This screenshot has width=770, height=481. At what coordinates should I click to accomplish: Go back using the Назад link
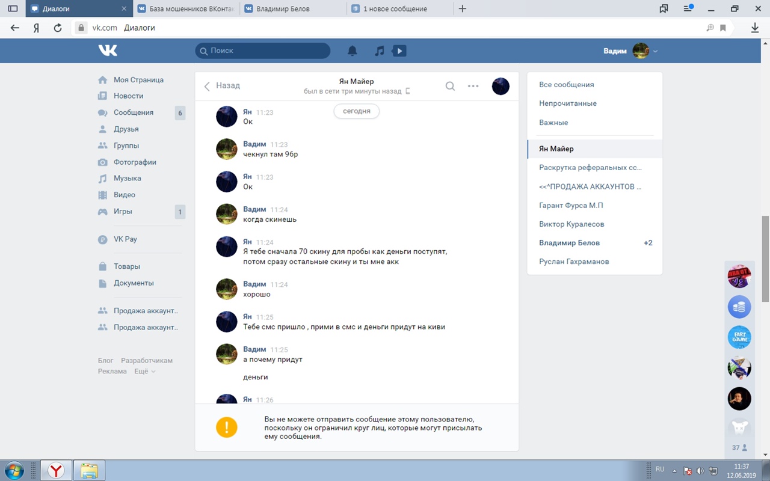click(222, 86)
